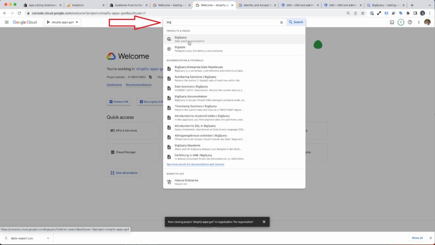The image size is (435, 245).
Task: Click the Hasura marketplace cart icon
Action: (169, 182)
